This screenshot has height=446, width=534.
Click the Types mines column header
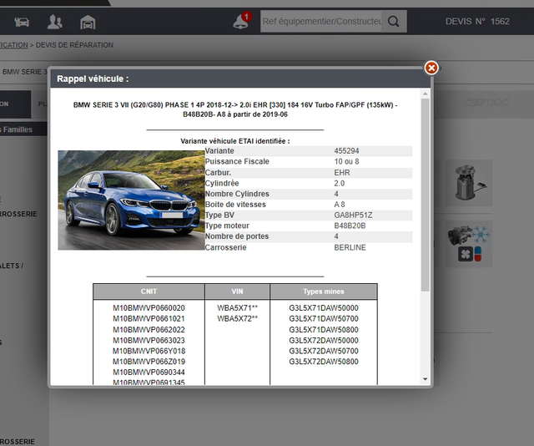324,291
